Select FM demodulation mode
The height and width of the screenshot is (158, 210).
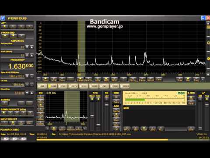[104, 86]
